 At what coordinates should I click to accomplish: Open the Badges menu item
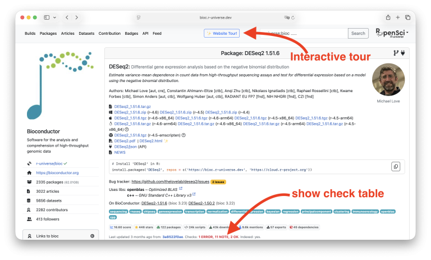131,34
